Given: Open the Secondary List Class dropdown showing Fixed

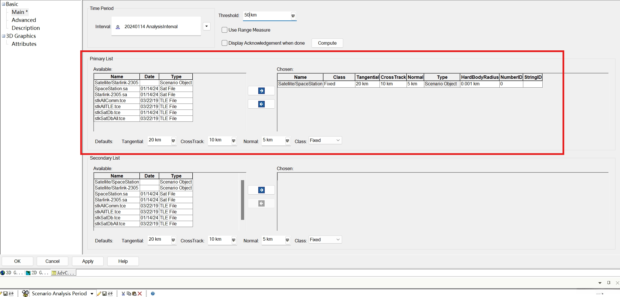Looking at the screenshot, I should 325,240.
